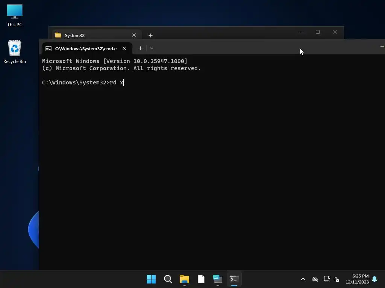This screenshot has width=385, height=288.
Task: Open the muted volume tray icon
Action: tap(336, 279)
